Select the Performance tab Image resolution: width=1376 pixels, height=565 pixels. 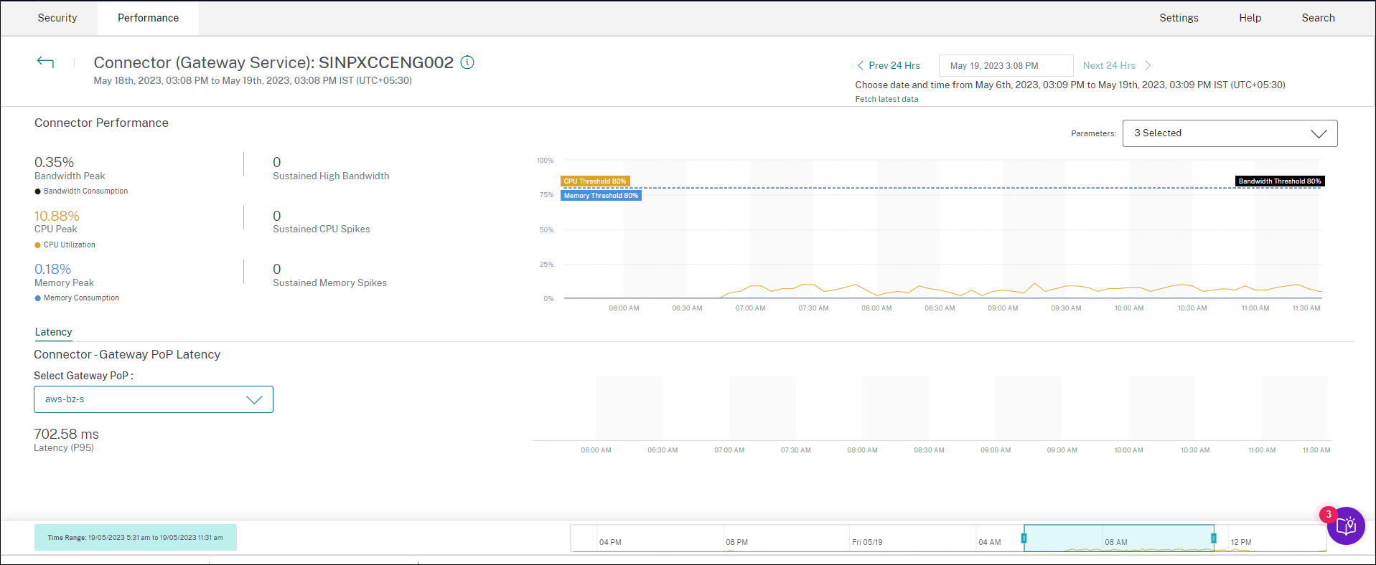[148, 18]
